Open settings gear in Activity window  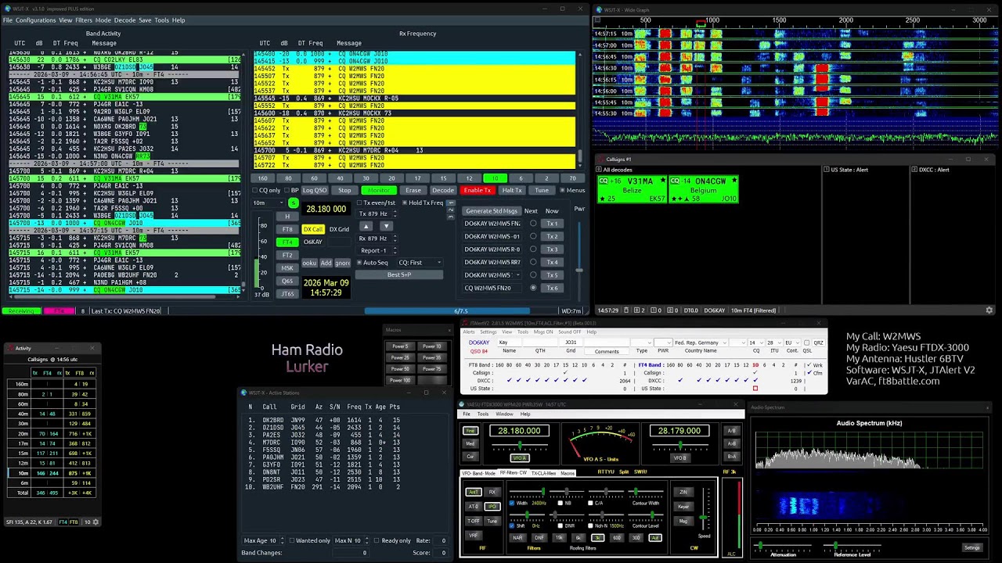pos(96,522)
